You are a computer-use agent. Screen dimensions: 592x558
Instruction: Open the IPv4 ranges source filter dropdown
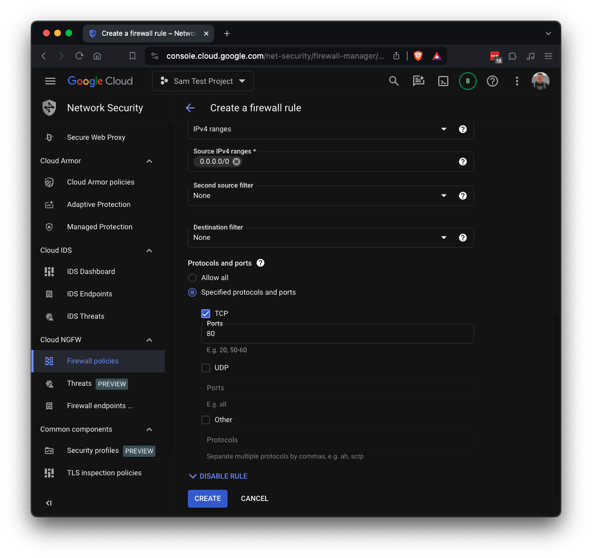pyautogui.click(x=330, y=129)
